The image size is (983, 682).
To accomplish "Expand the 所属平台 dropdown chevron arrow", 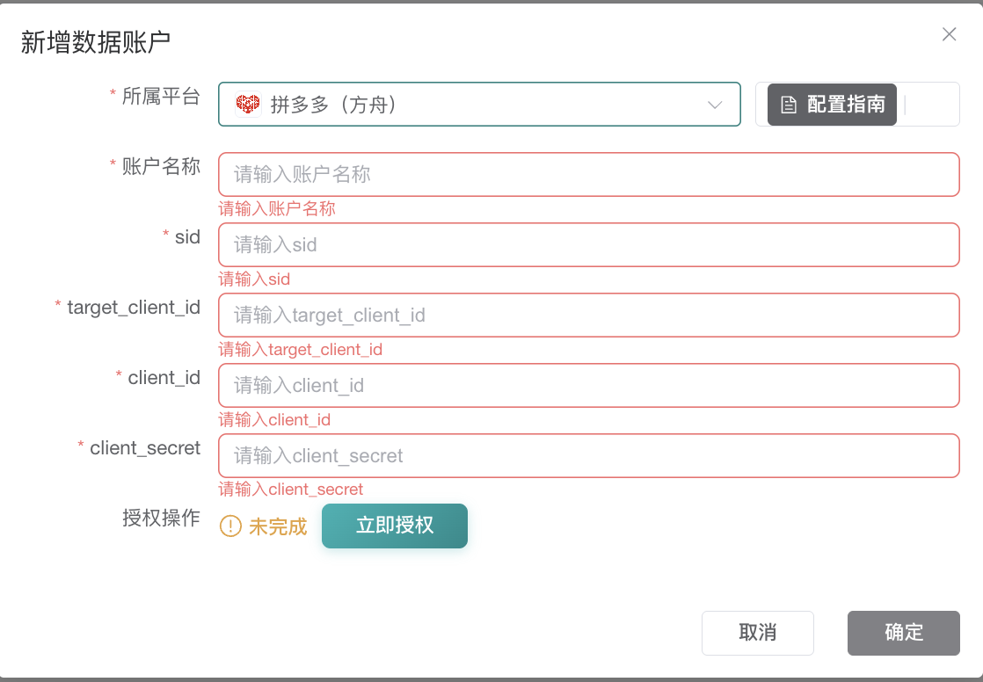I will [x=715, y=105].
